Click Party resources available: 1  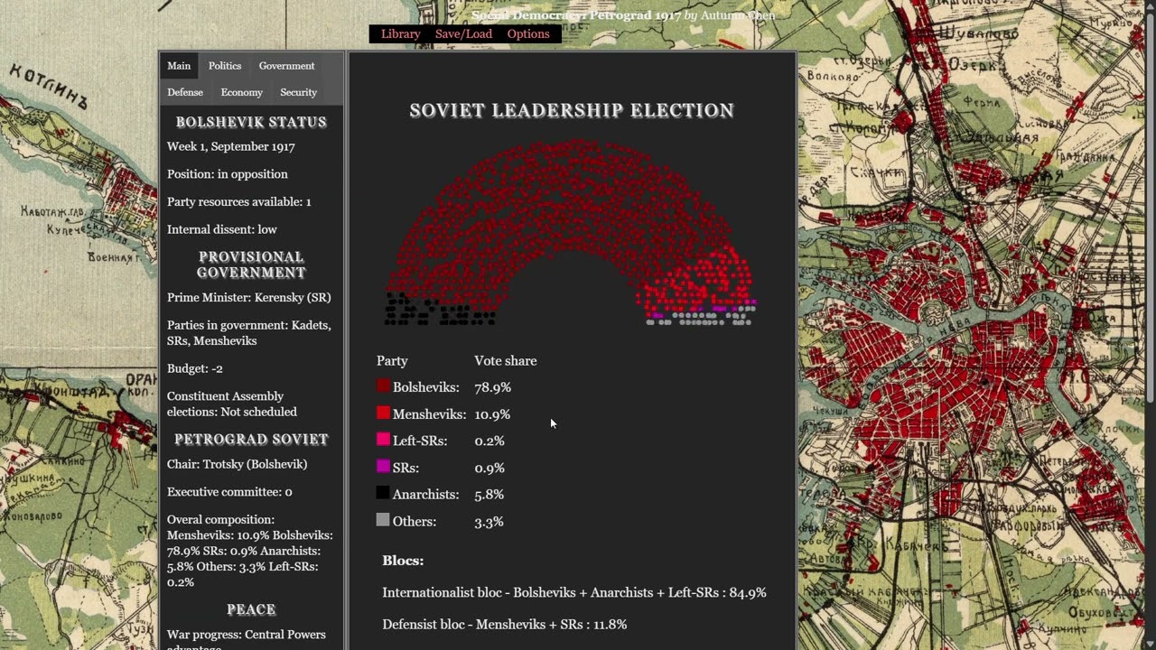239,201
